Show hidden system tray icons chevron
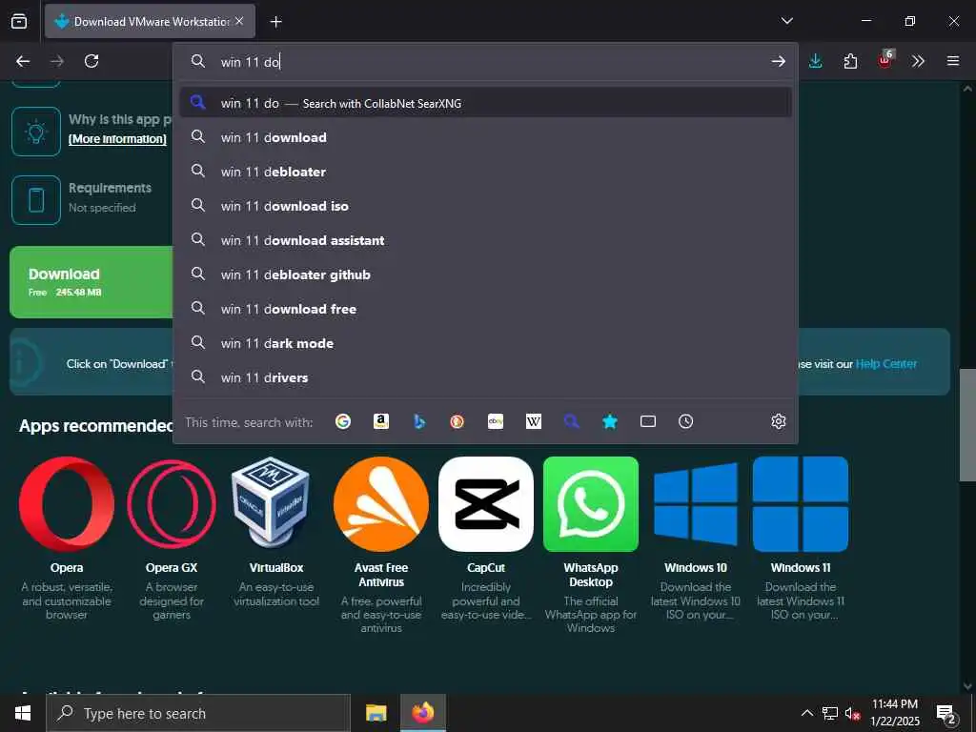This screenshot has height=732, width=976. (806, 713)
